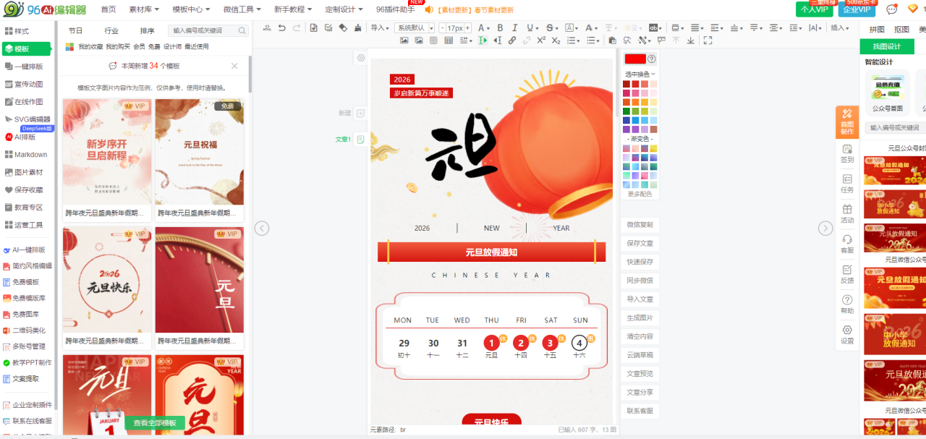
Task: Dismiss the 本周新增 34 个模板 notice
Action: (234, 66)
